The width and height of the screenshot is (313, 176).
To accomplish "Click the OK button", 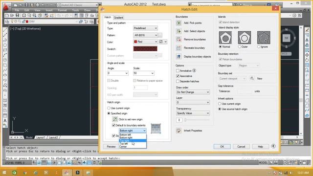I will pos(222,147).
